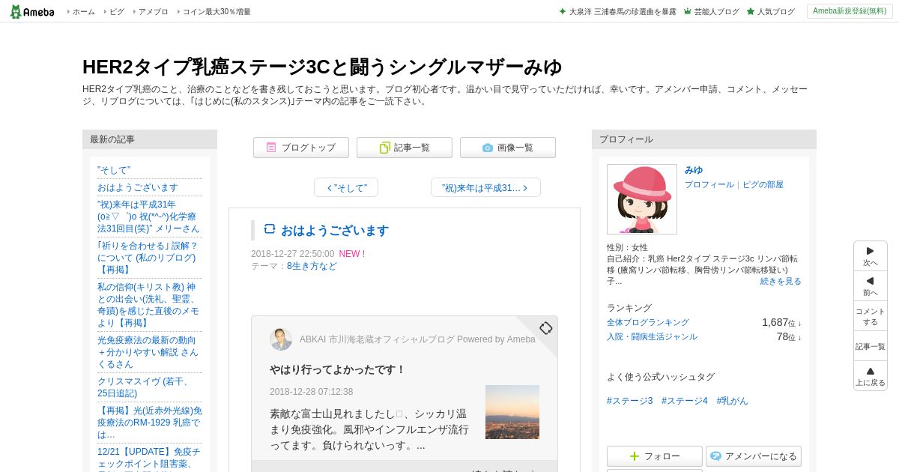
Task: Open the 入院・闘病生活ジャンル ranking link
Action: 652,336
